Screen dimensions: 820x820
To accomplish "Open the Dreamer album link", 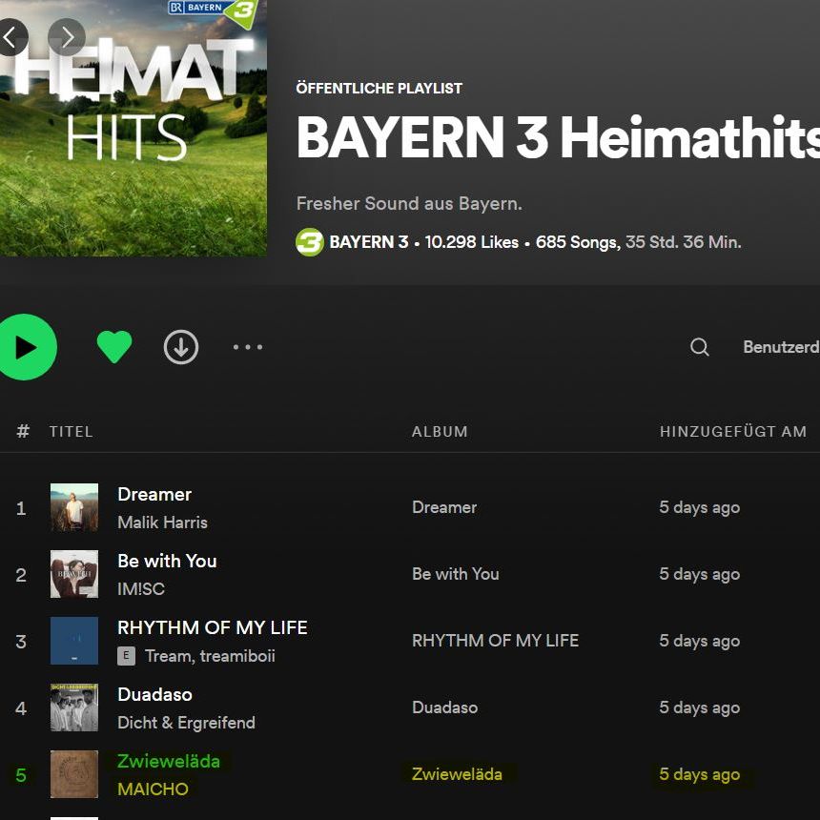I will pyautogui.click(x=444, y=507).
